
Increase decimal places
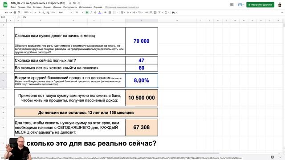tap(48, 12)
